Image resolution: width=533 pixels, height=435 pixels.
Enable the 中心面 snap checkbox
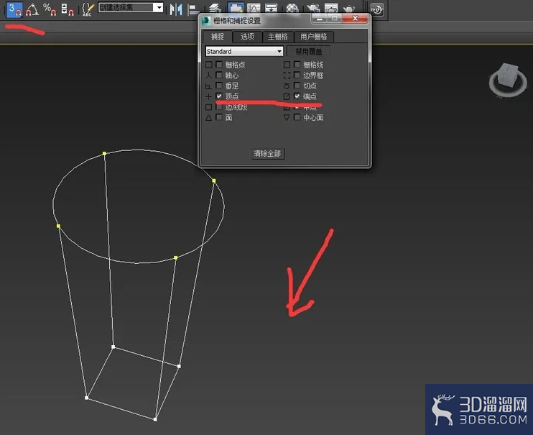click(297, 117)
